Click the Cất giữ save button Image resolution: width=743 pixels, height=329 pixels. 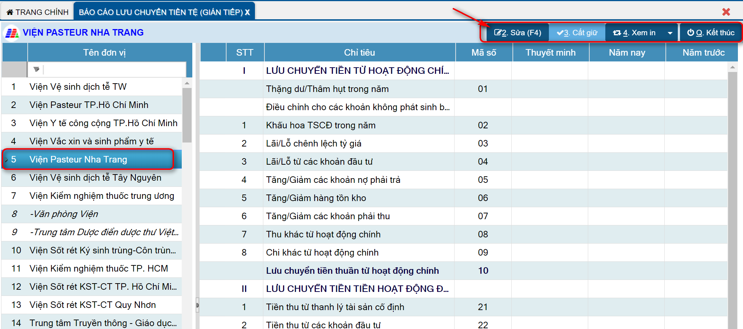coord(577,33)
